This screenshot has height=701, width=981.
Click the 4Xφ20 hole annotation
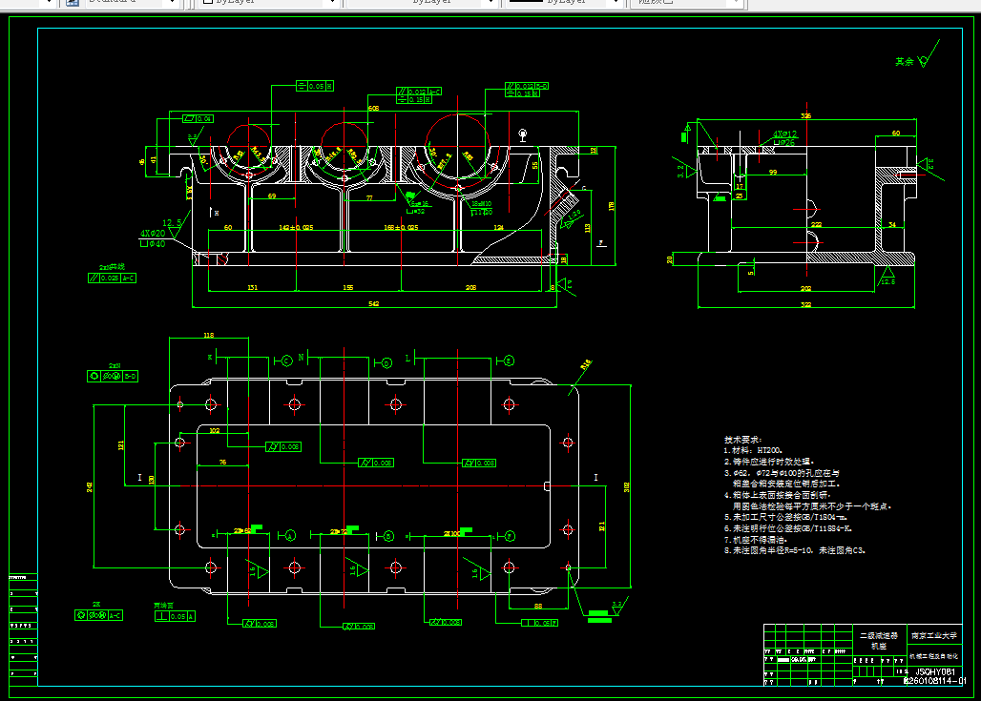[x=153, y=234]
